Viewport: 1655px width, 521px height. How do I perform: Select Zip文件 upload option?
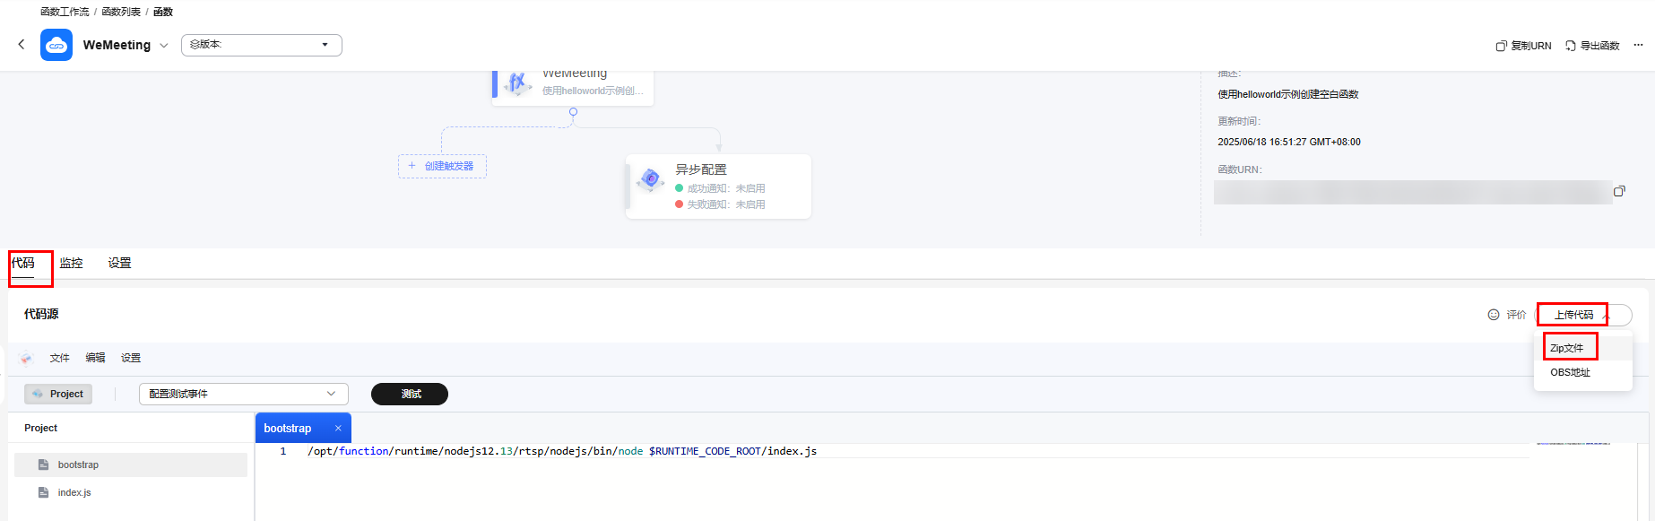pyautogui.click(x=1567, y=348)
